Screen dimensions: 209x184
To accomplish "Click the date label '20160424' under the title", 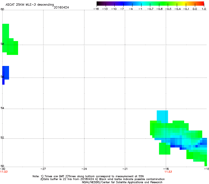I will tap(61, 7).
